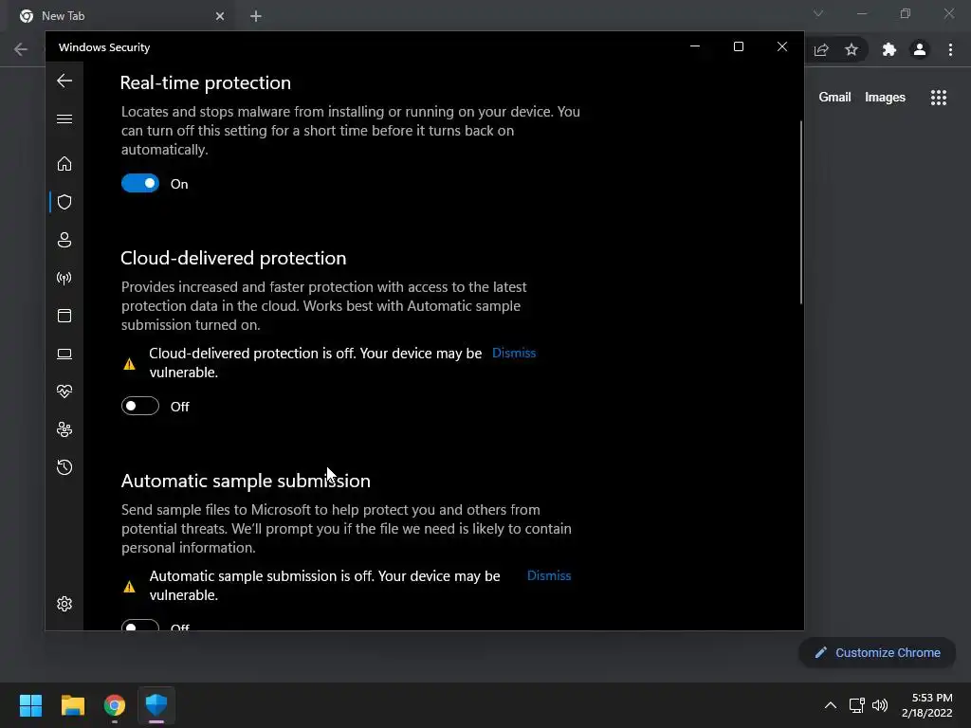The height and width of the screenshot is (728, 971).
Task: Turn off Real-time protection toggle
Action: click(140, 184)
